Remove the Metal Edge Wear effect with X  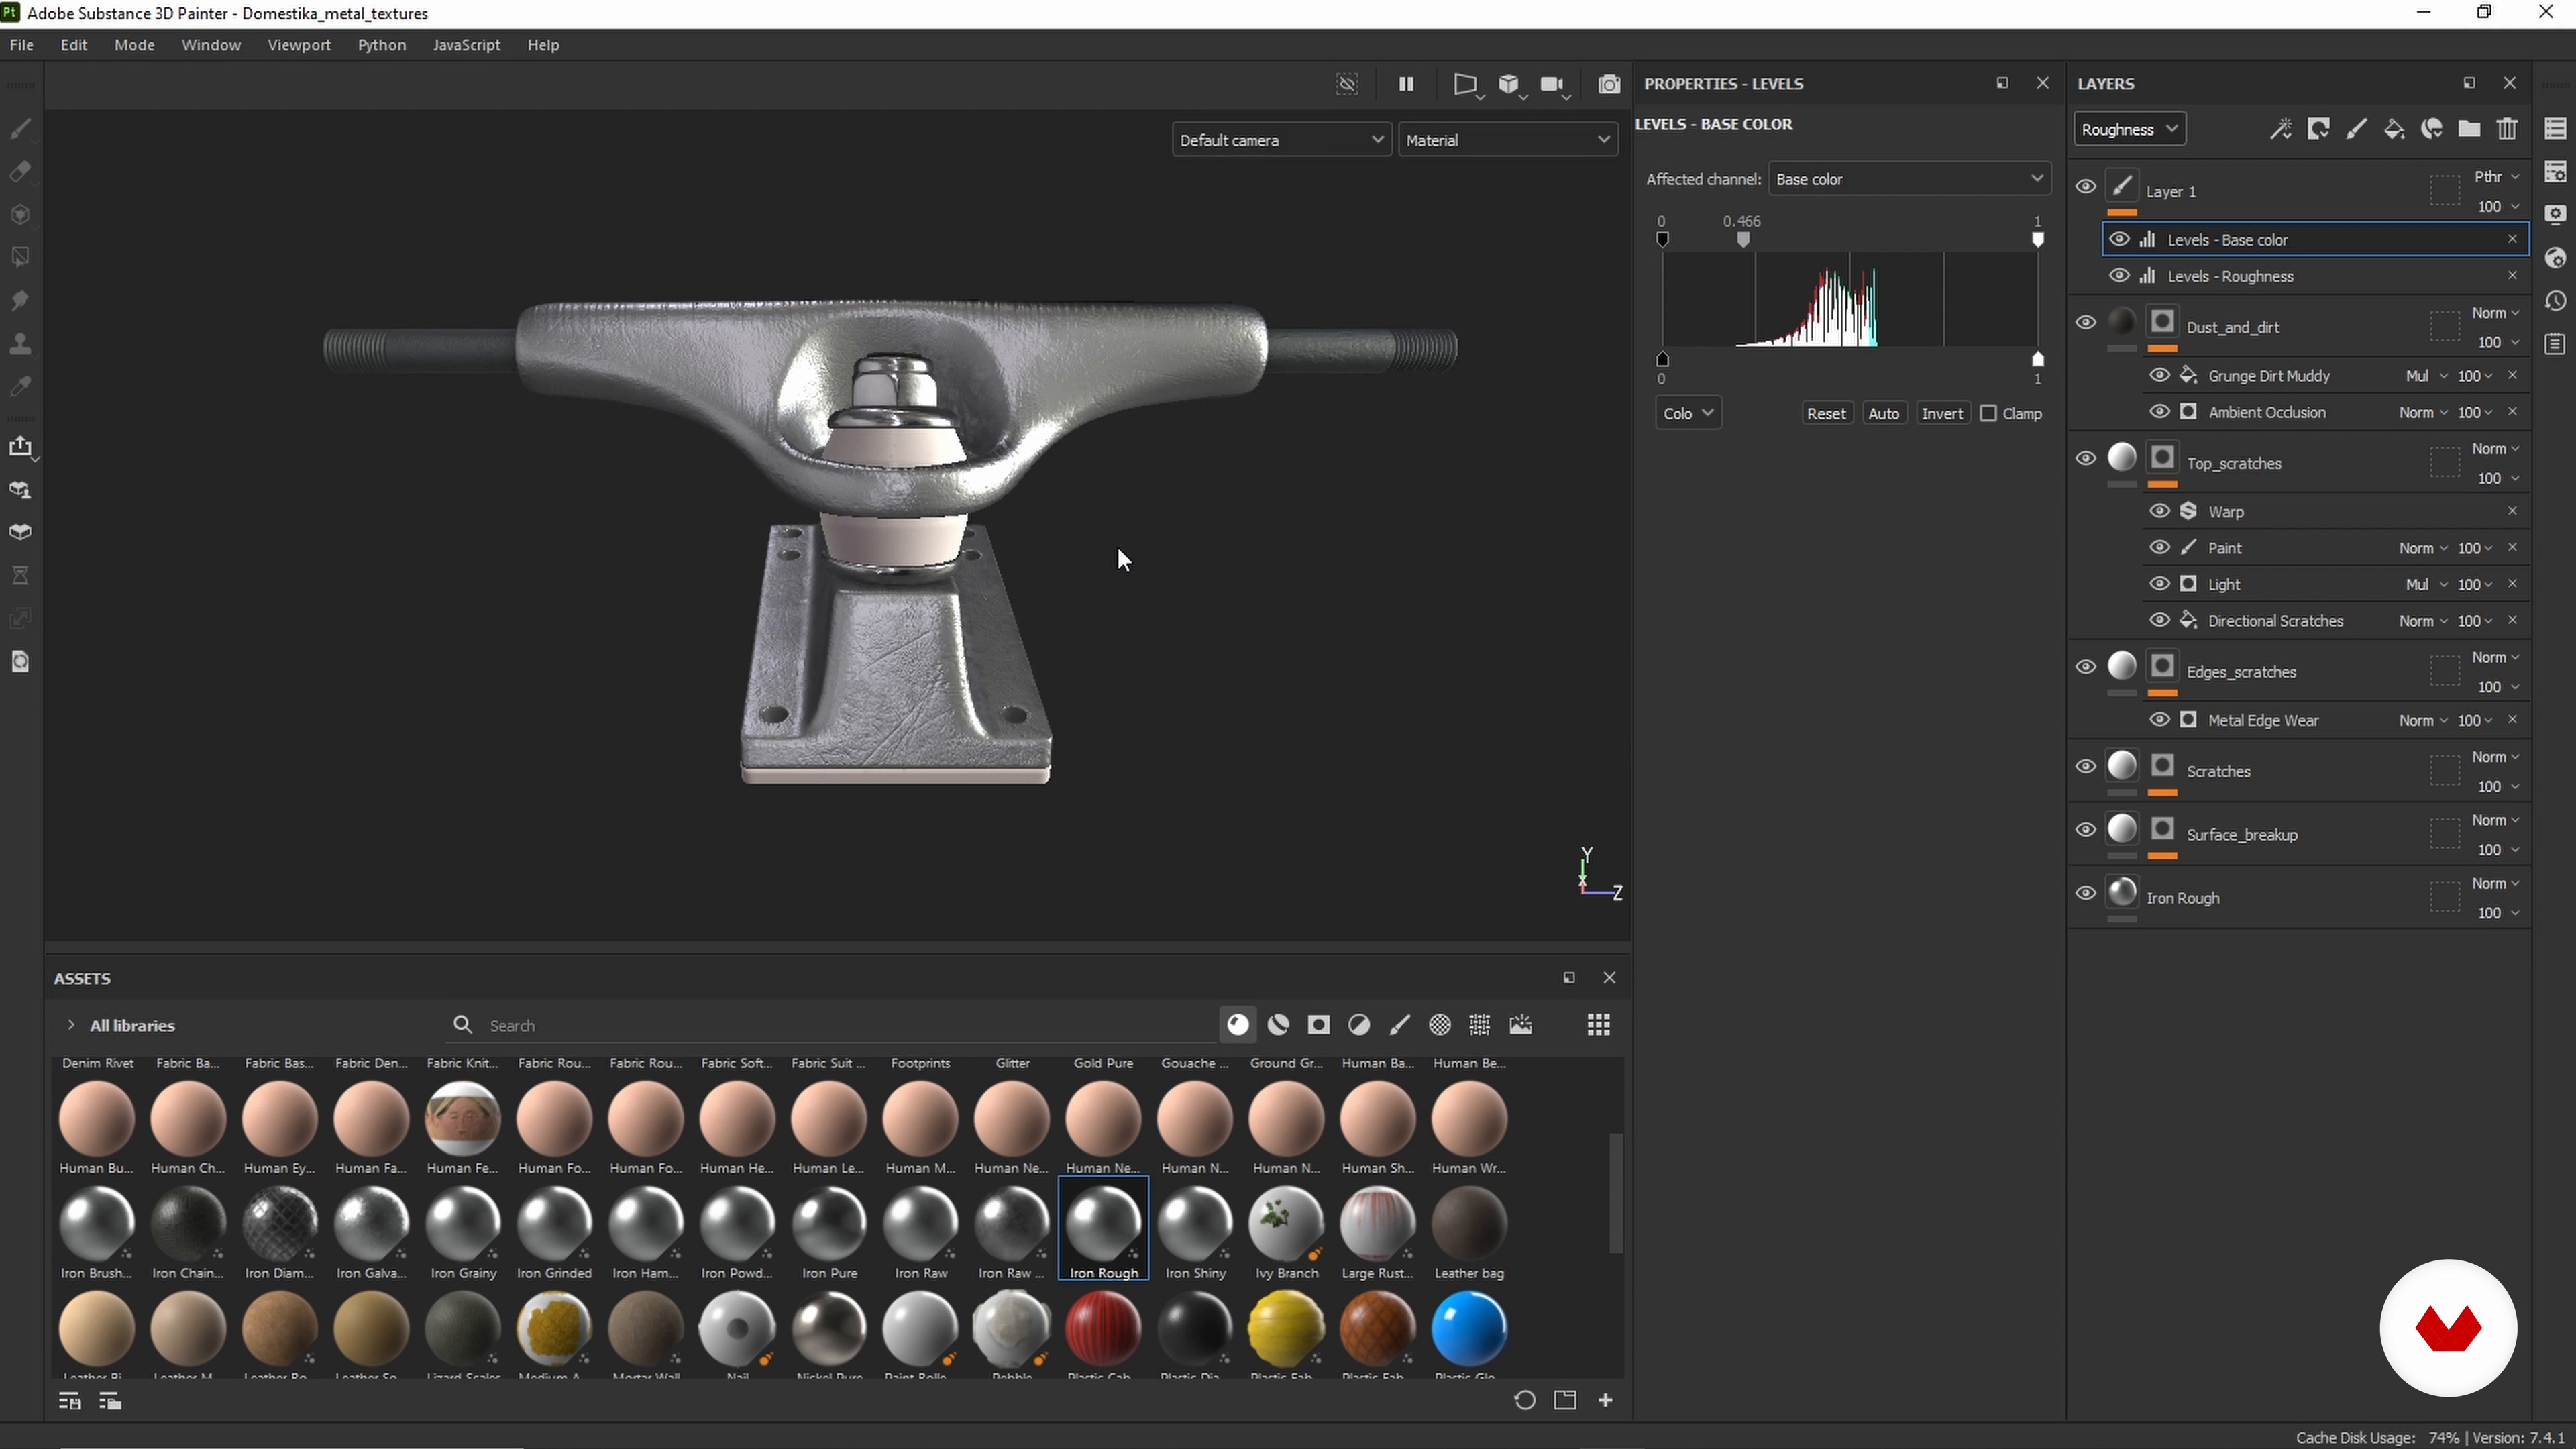click(x=2512, y=720)
